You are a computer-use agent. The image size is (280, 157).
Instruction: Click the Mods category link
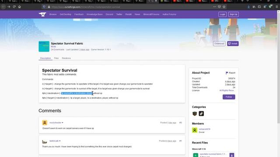pos(53,47)
